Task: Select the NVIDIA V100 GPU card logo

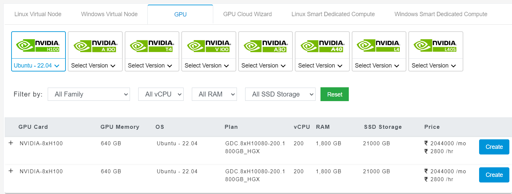Action: pos(209,45)
